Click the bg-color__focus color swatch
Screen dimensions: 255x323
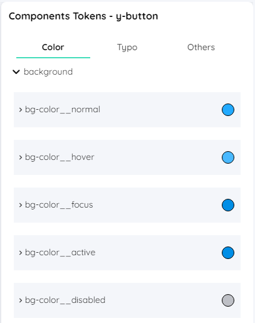click(x=228, y=205)
